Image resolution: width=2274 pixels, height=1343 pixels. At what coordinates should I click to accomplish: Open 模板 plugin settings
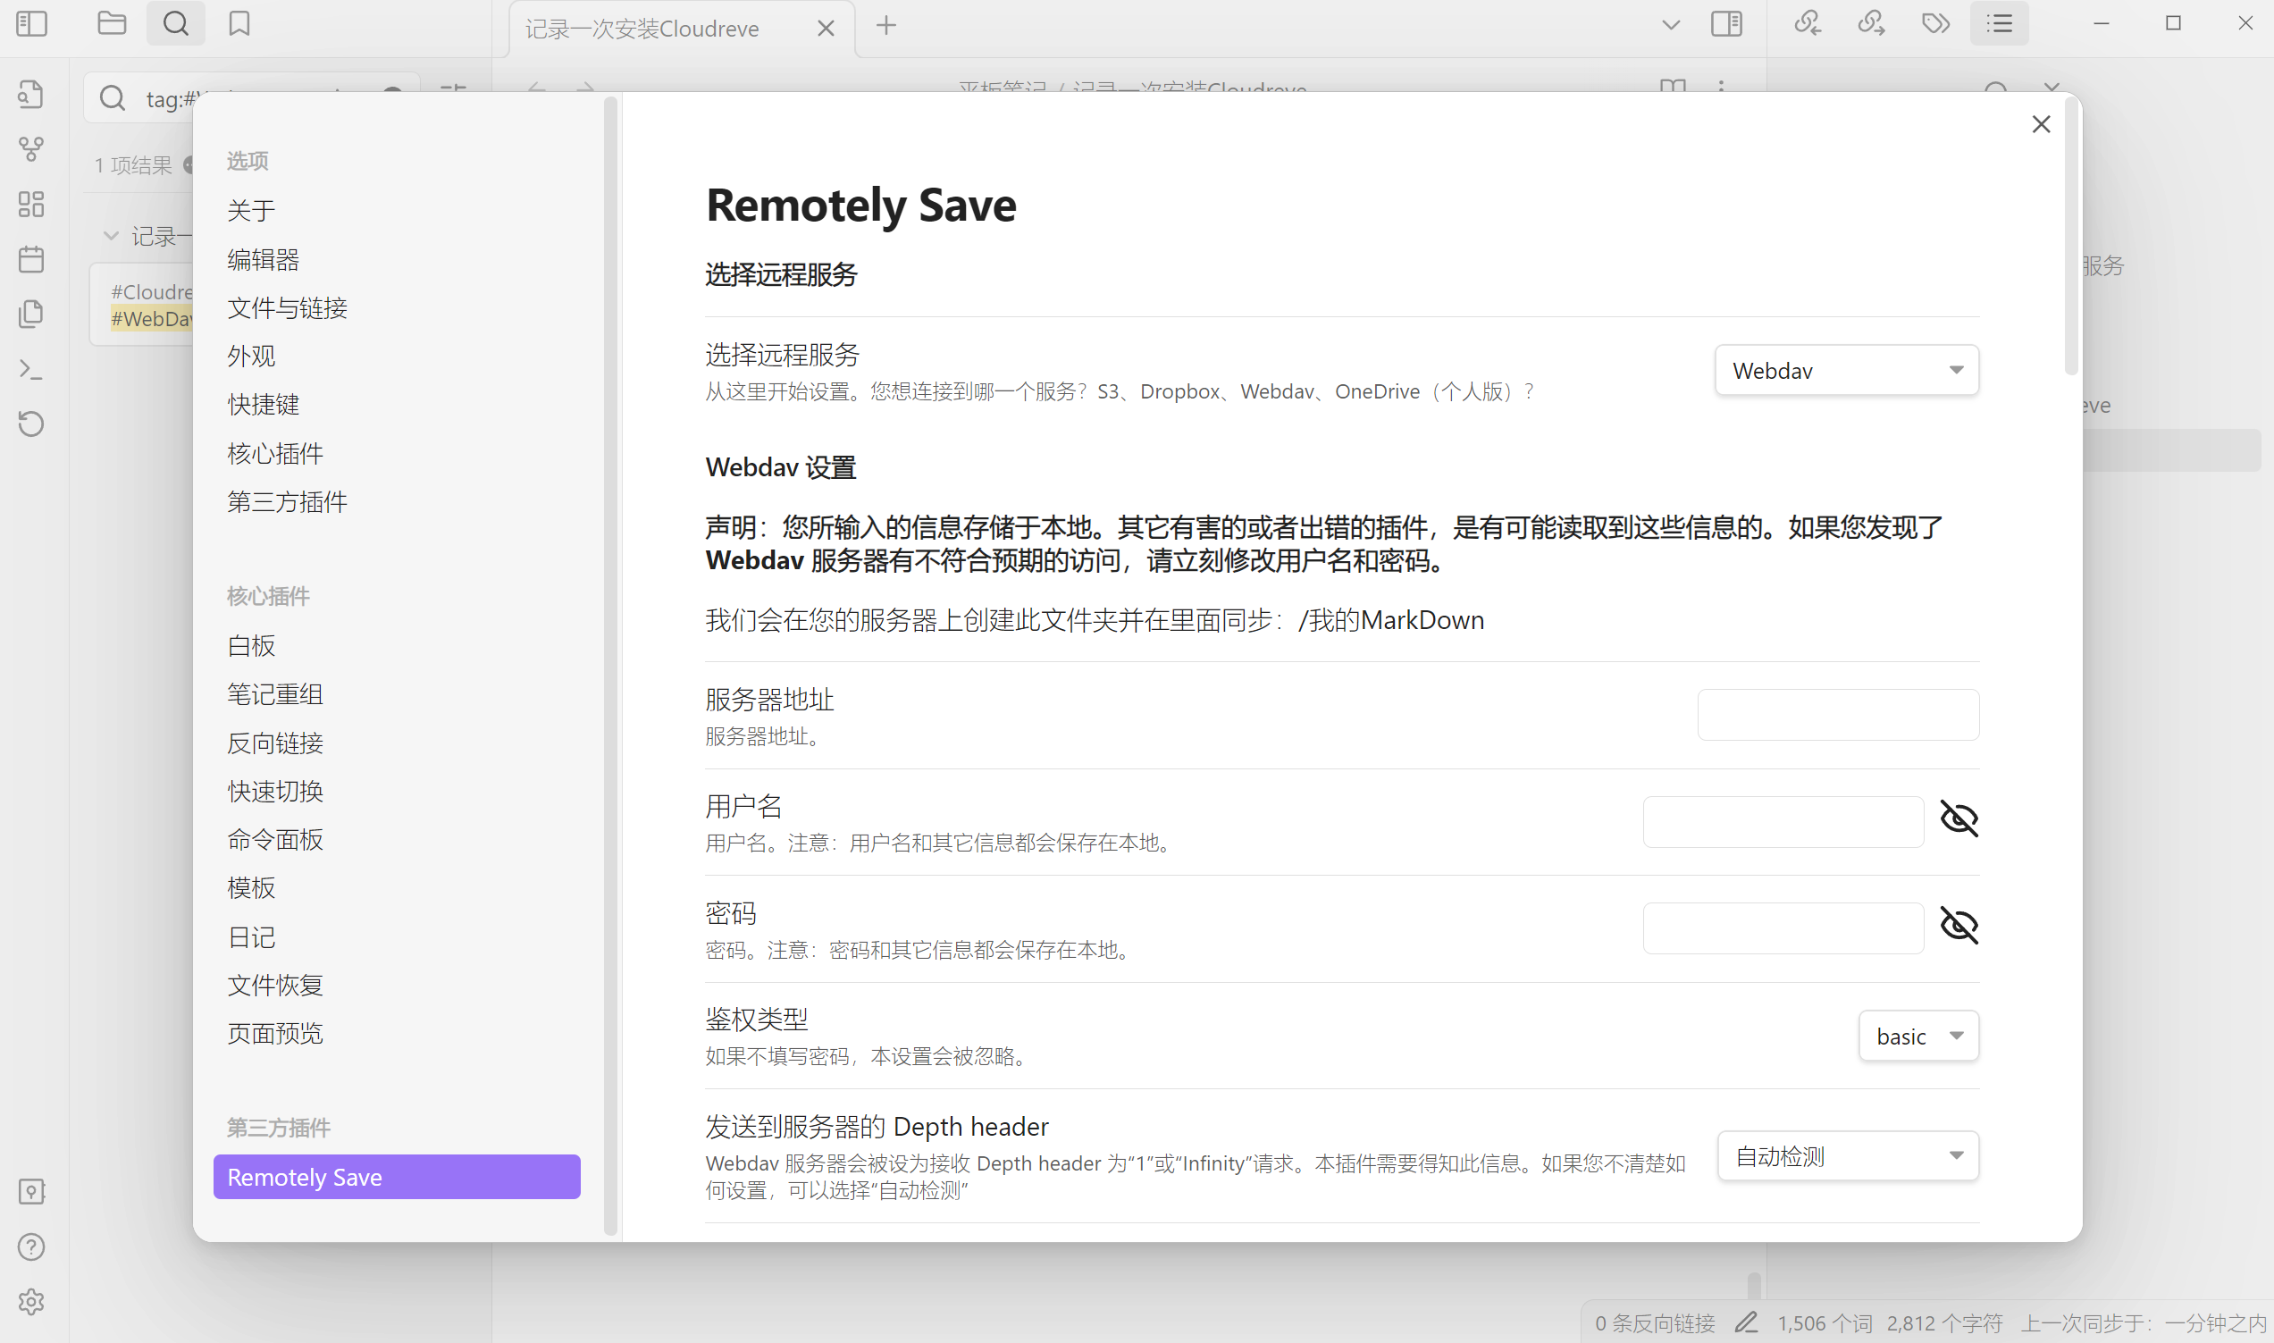[251, 888]
